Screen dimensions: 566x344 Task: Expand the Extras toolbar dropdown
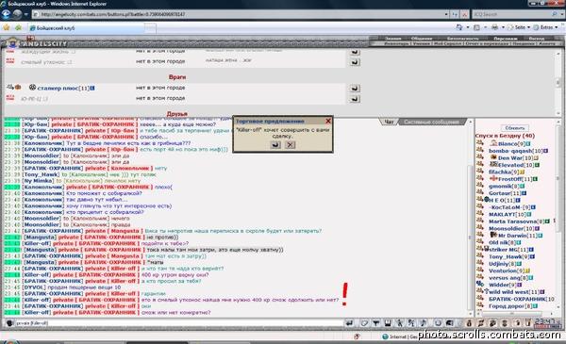pos(557,27)
